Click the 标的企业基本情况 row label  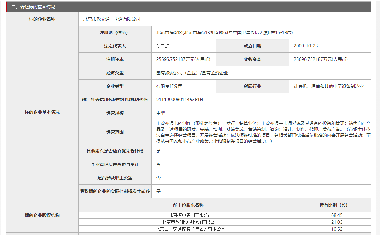click(x=42, y=112)
